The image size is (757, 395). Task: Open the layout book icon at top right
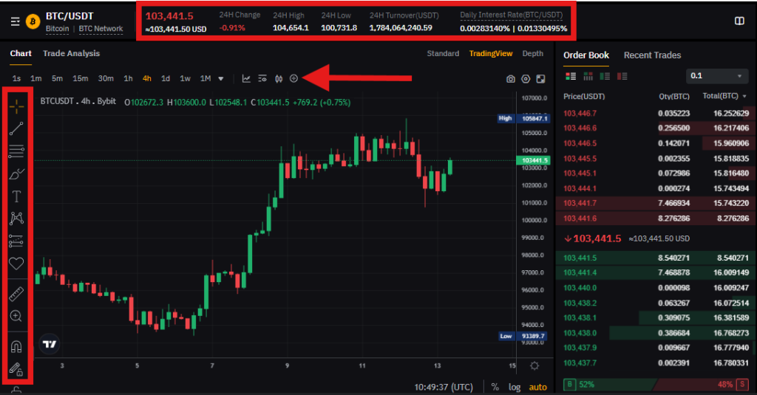(x=739, y=21)
